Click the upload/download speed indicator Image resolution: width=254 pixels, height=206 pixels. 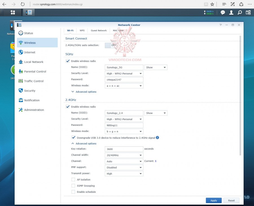click(x=209, y=12)
